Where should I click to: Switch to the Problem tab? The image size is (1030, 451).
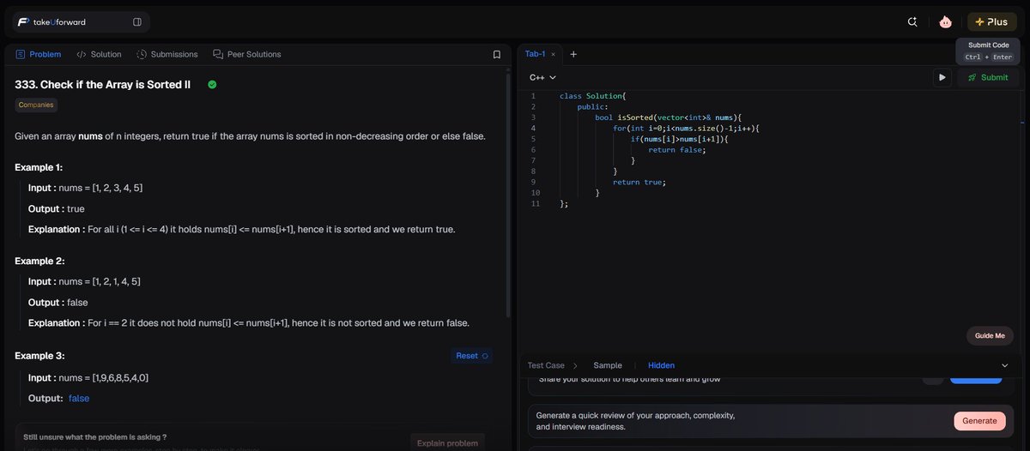(x=38, y=54)
